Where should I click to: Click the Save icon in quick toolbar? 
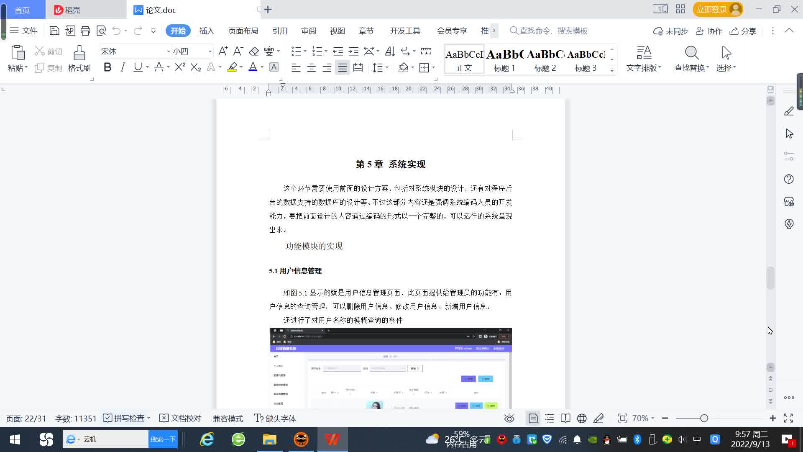[54, 31]
